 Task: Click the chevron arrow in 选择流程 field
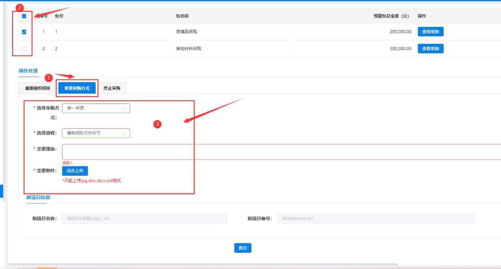(125, 134)
